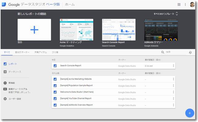Open Welcome to Data Studio! (Start here) title
The width and height of the screenshot is (198, 122).
point(77,92)
